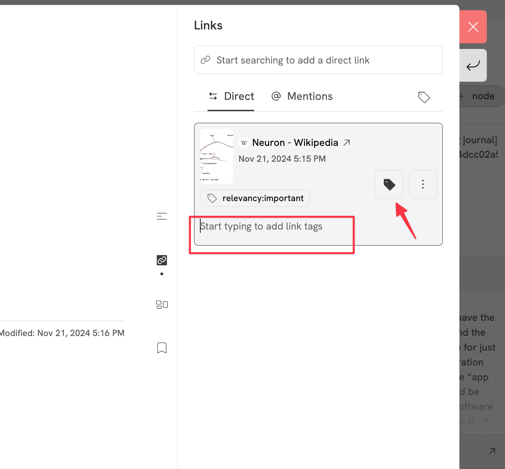Click the tag filter icon beside tabs

pyautogui.click(x=424, y=97)
